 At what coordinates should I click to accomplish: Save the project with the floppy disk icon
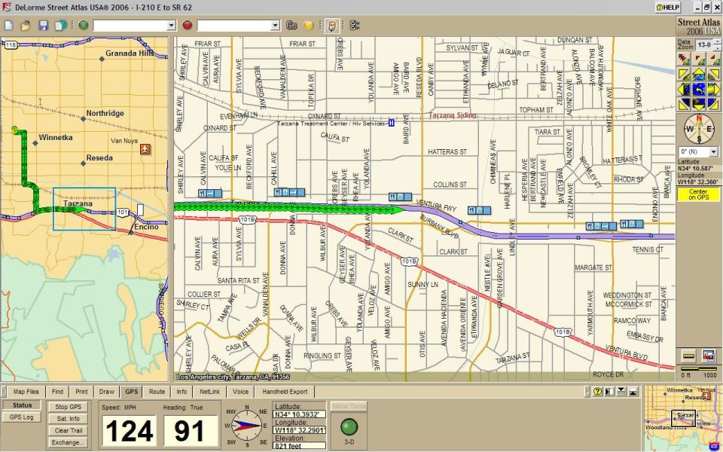(44, 26)
